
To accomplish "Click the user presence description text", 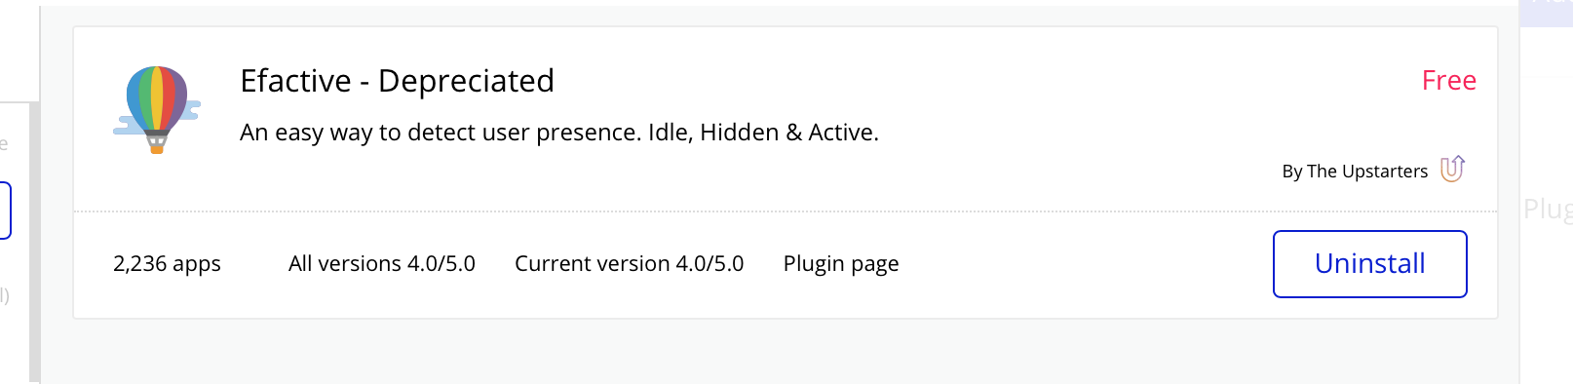I will [x=559, y=133].
